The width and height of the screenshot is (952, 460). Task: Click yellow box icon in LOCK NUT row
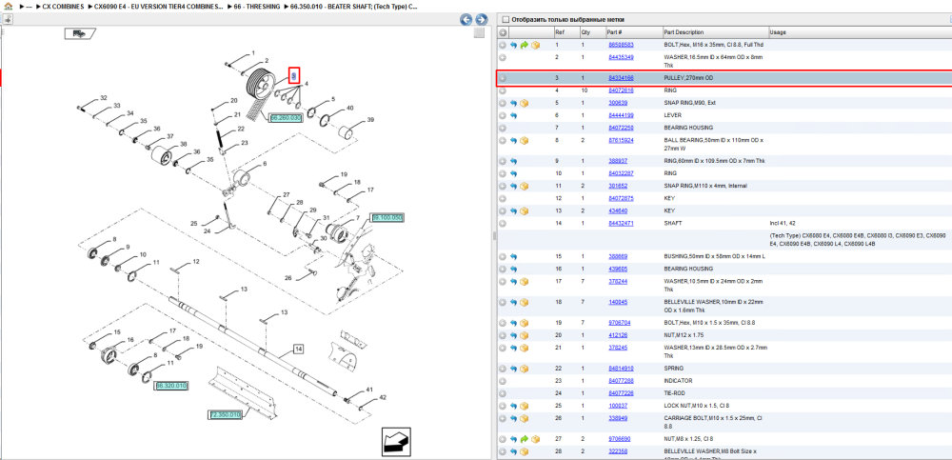point(525,406)
